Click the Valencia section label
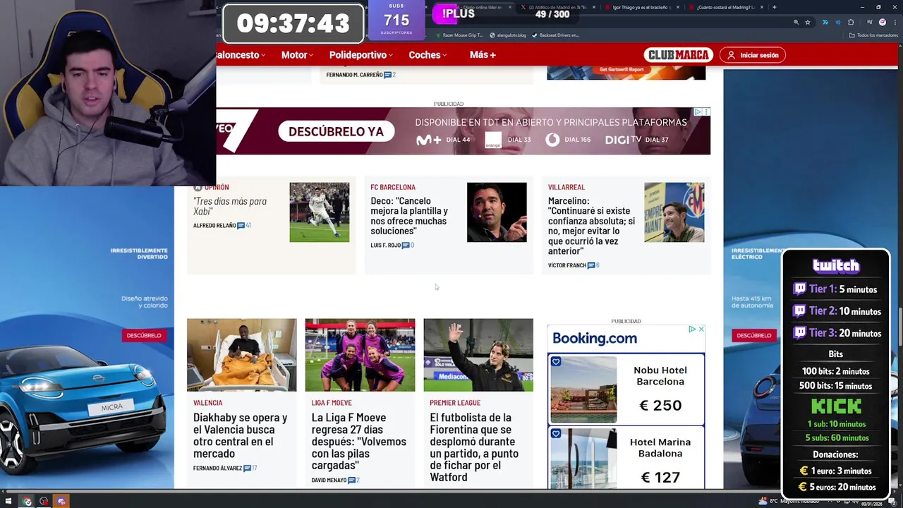Viewport: 903px width, 508px height. click(207, 403)
